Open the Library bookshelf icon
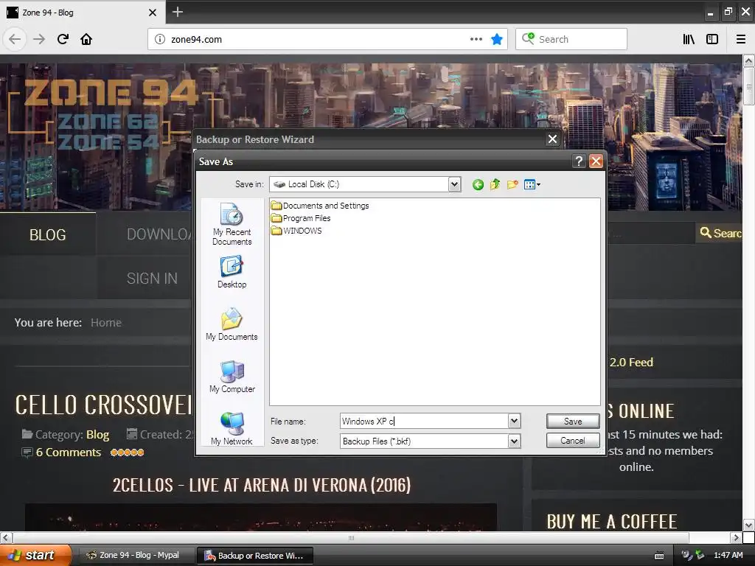This screenshot has width=755, height=566. tap(689, 39)
